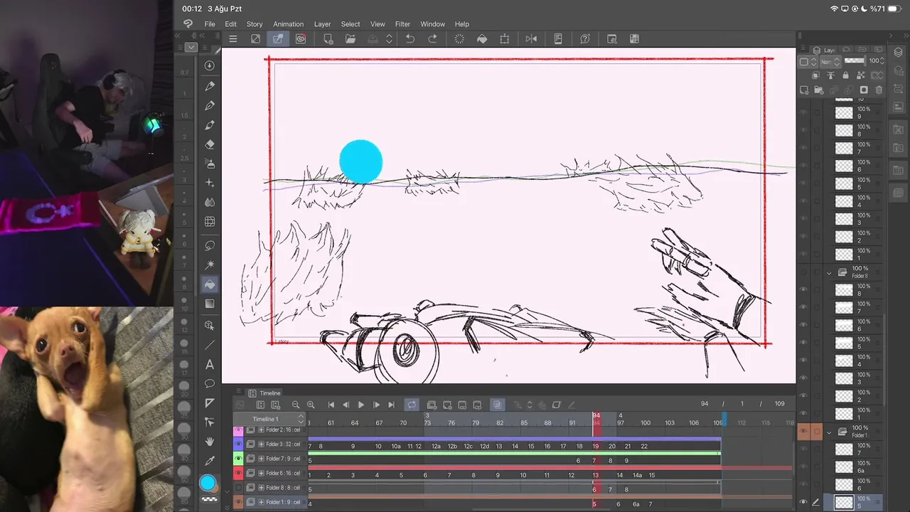Select the Balloon tool
910x512 pixels.
(x=210, y=383)
